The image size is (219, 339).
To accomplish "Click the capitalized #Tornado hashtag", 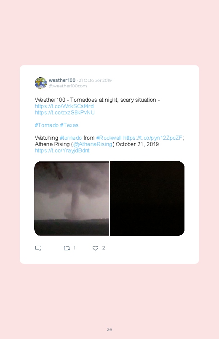I will tap(47, 125).
